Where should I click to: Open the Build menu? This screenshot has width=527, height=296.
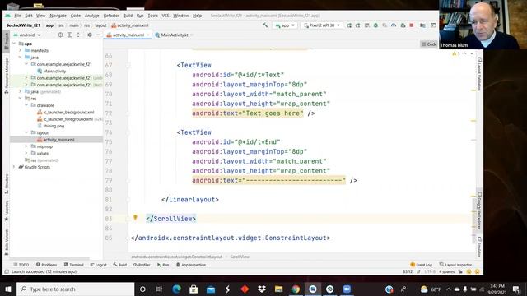click(x=128, y=16)
